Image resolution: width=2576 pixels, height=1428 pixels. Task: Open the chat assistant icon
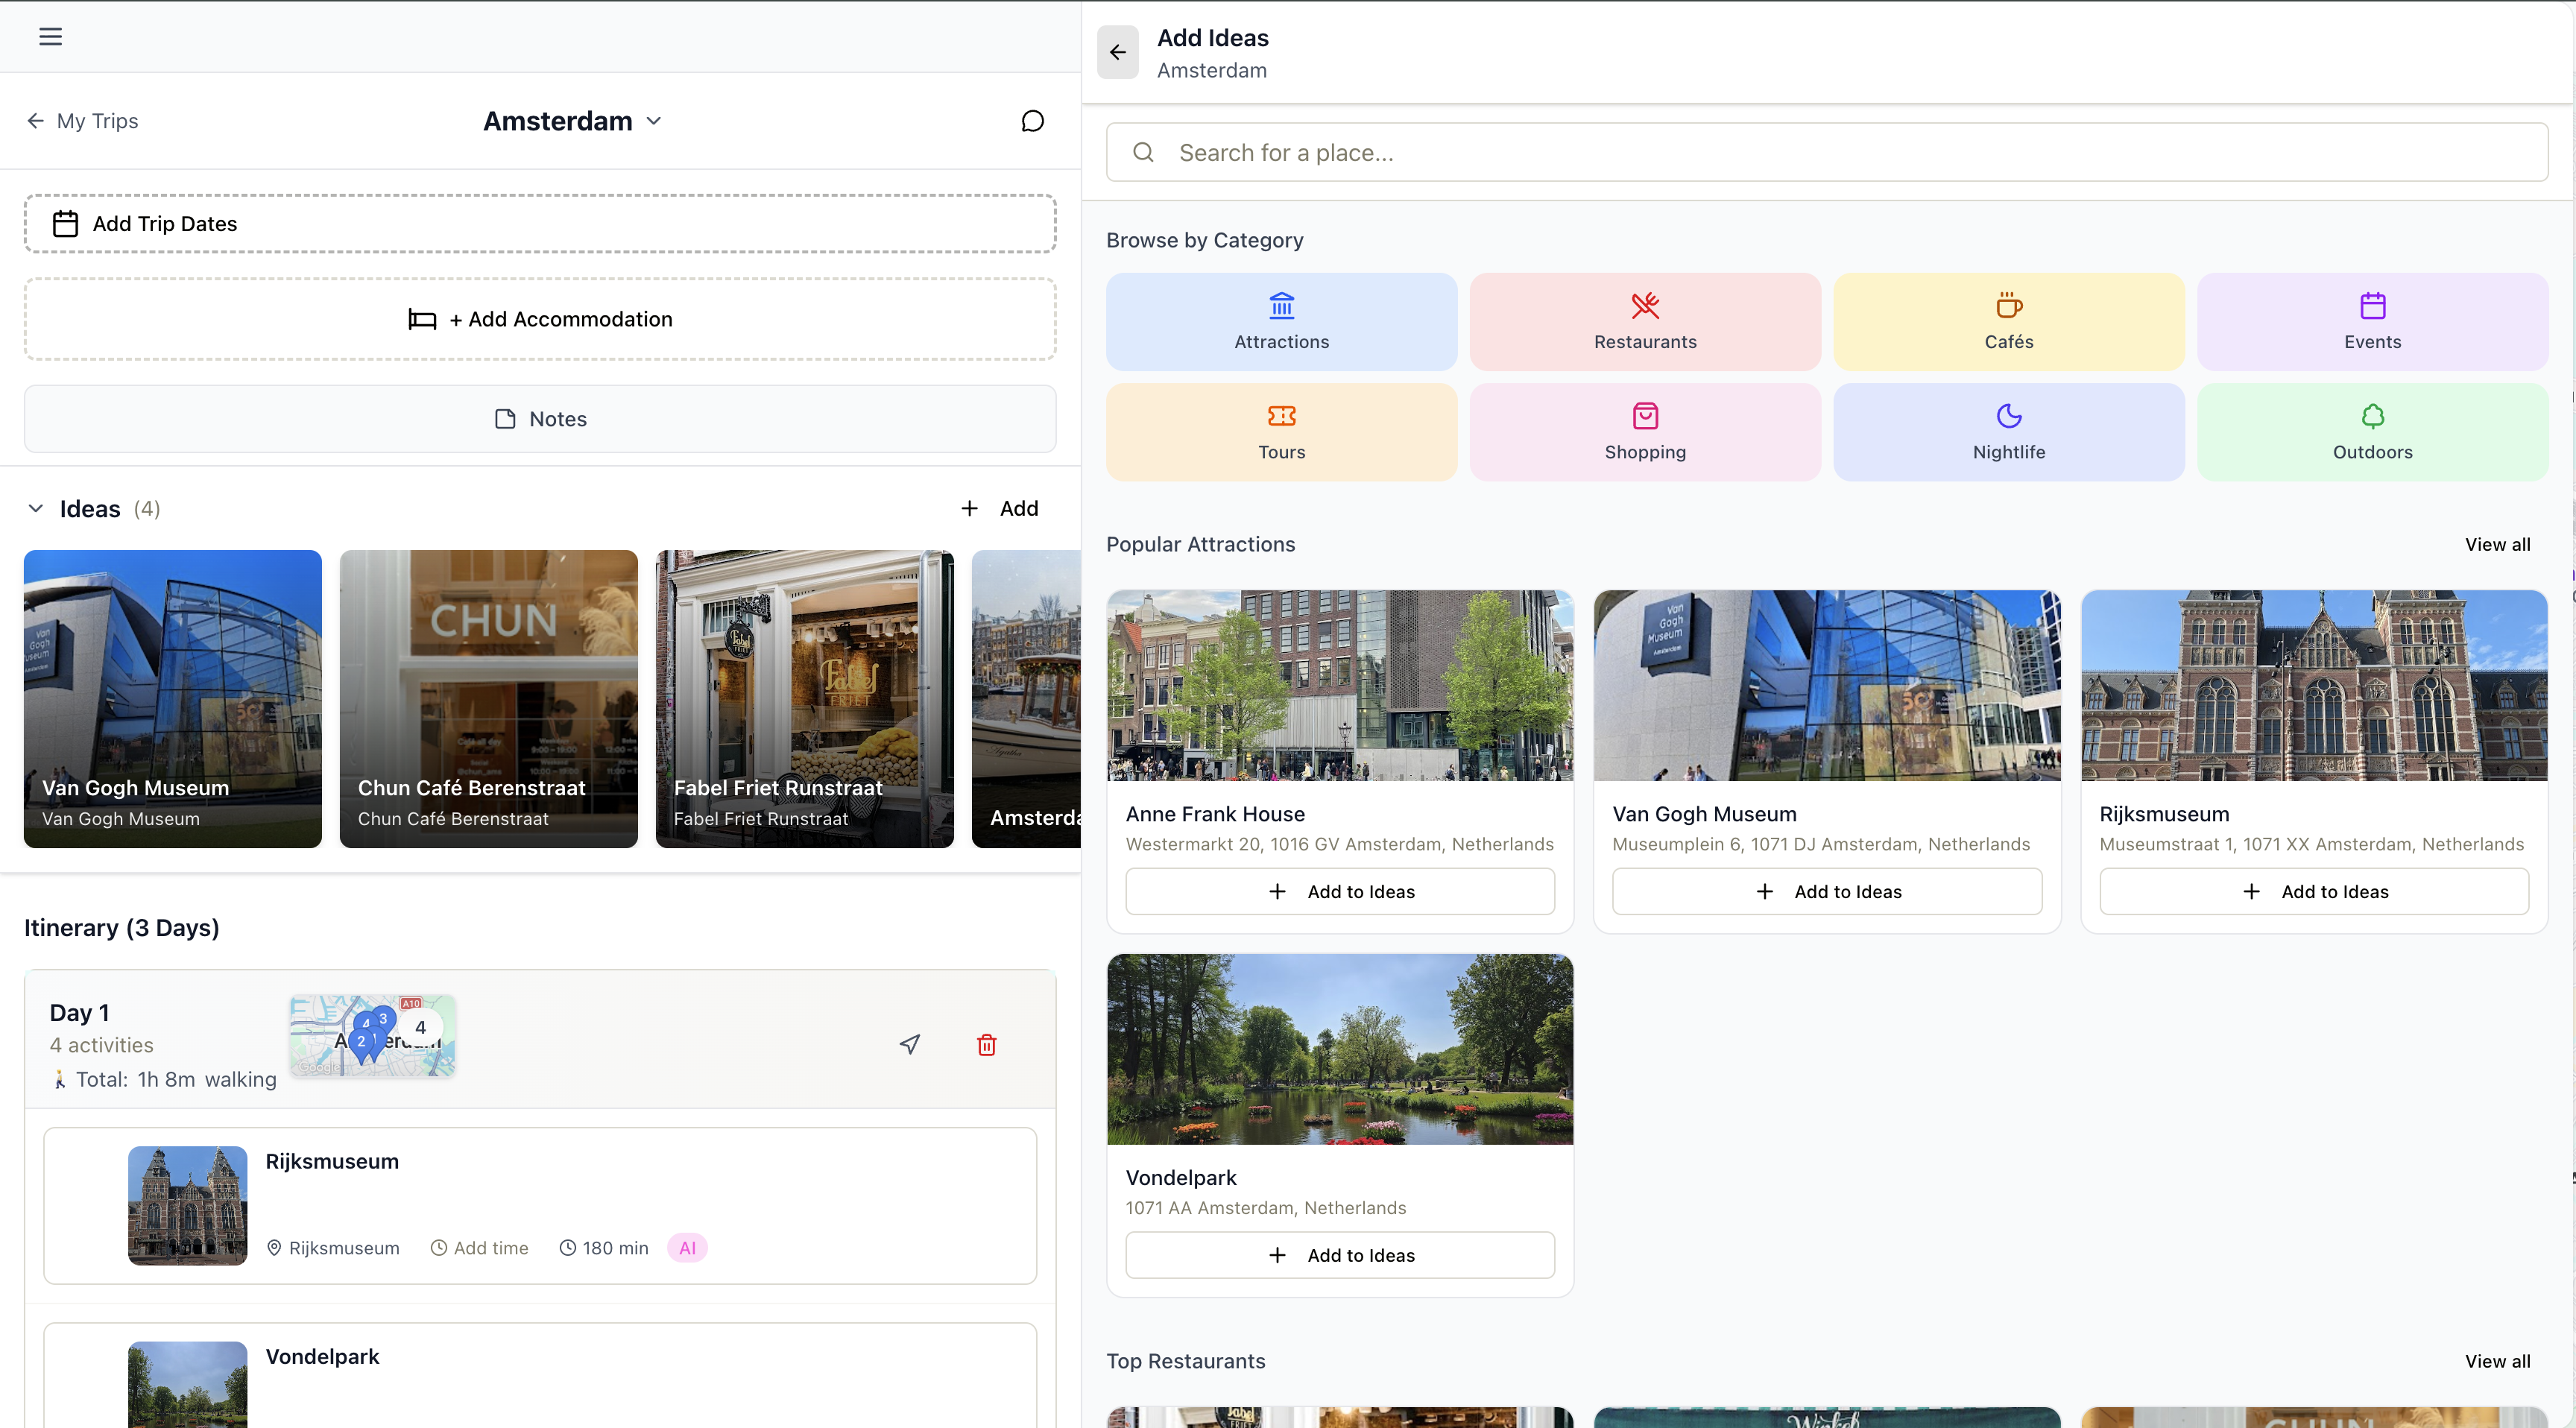coord(1031,120)
